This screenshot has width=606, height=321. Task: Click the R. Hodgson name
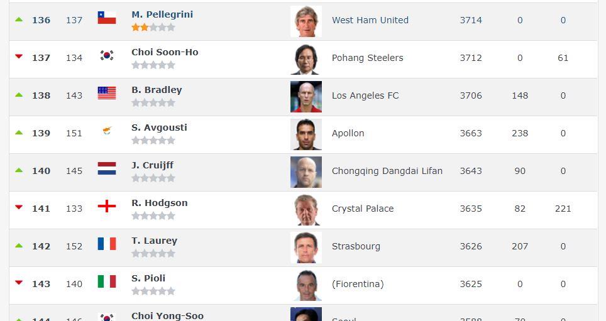(159, 203)
